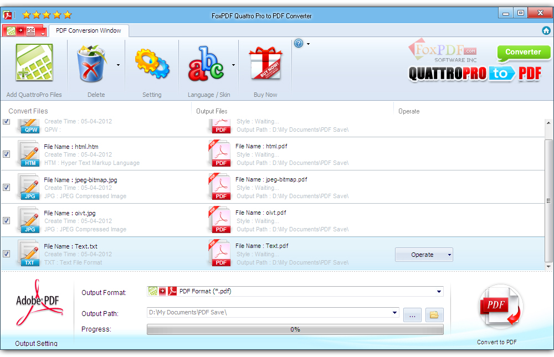
Task: Click the file list vertical scrollbar thumb
Action: 548,200
